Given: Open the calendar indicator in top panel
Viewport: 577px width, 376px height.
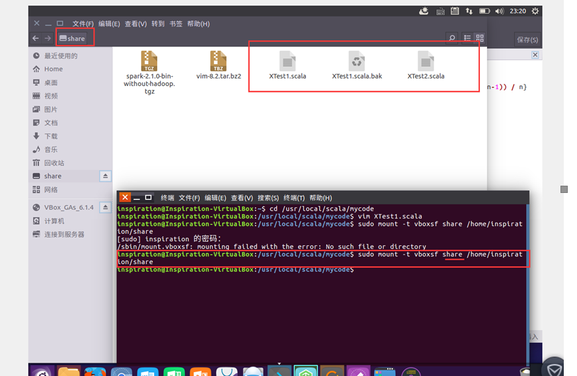Looking at the screenshot, I should click(x=455, y=11).
